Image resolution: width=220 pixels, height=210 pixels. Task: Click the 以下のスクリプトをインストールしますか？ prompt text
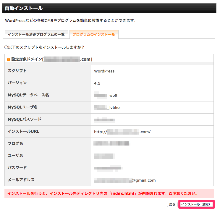pos(44,47)
